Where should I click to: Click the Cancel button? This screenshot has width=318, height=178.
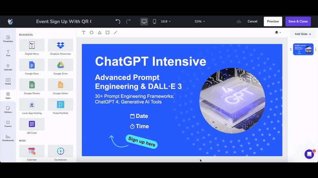tap(252, 21)
